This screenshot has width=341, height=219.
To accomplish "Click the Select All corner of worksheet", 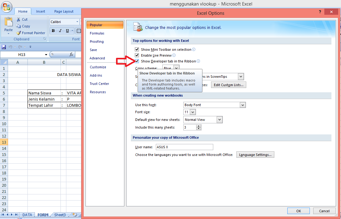I will tap(4, 62).
